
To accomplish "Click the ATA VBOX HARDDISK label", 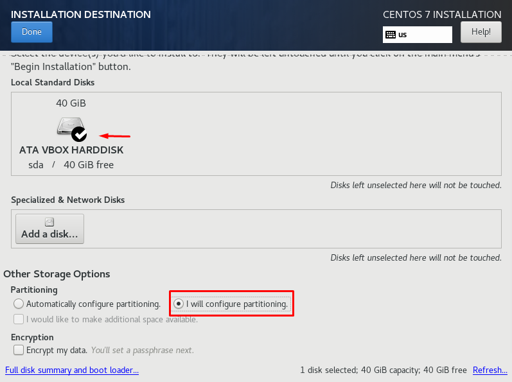I will pyautogui.click(x=71, y=150).
